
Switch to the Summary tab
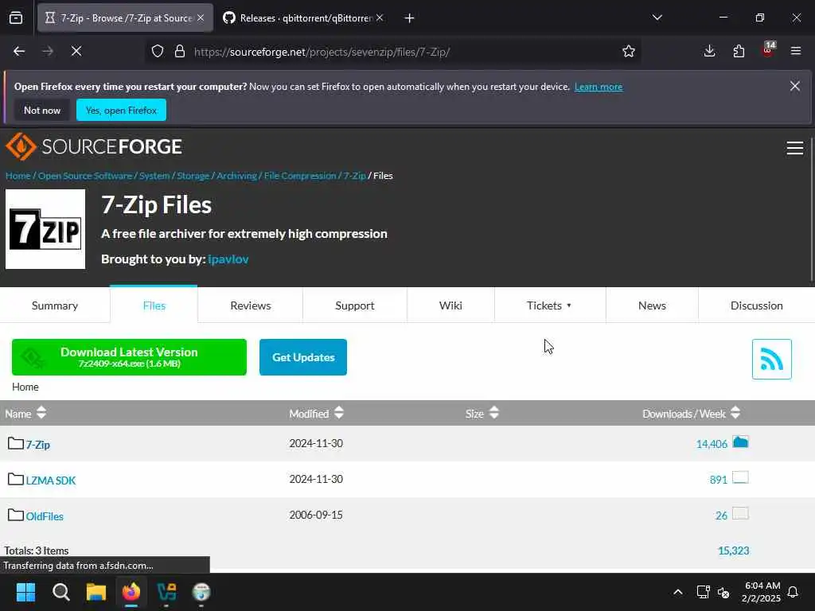pyautogui.click(x=55, y=305)
